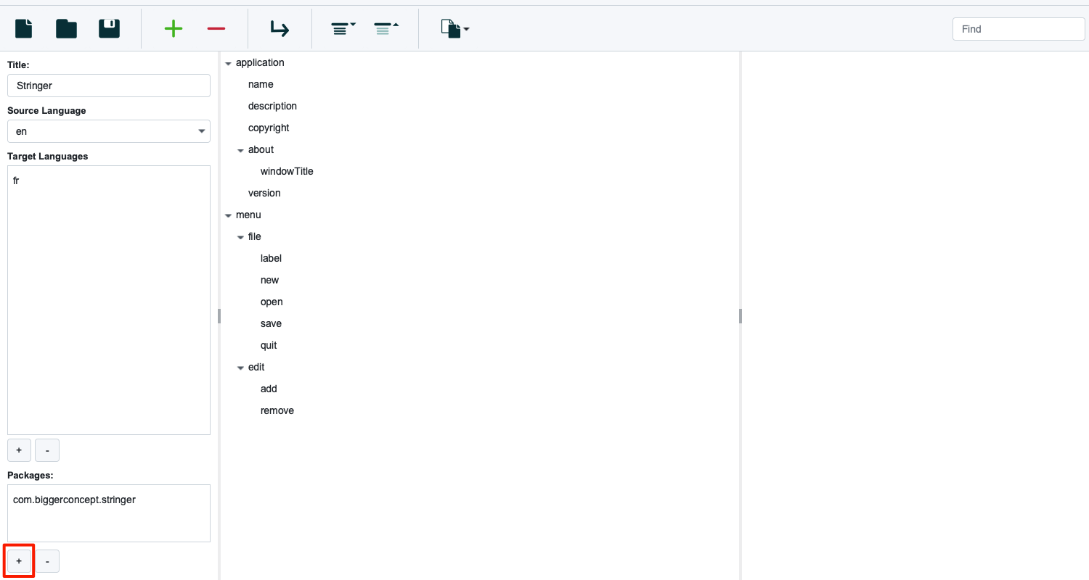
Task: Expand all tree nodes from the toolbar
Action: point(343,29)
